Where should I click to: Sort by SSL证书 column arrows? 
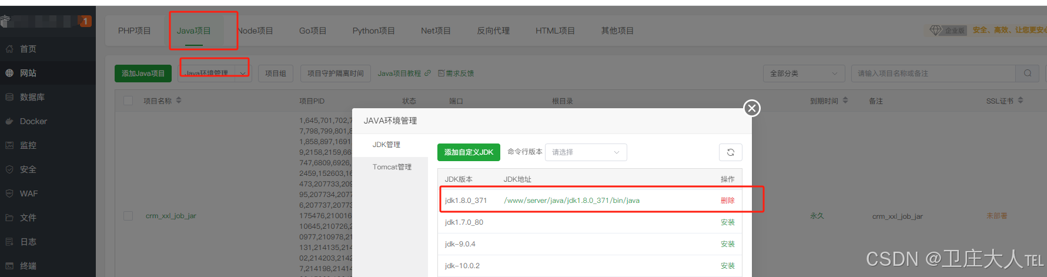tap(1021, 101)
